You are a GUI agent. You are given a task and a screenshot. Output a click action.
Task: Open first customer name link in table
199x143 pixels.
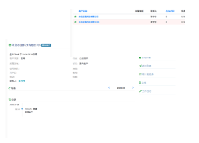[x=89, y=17]
